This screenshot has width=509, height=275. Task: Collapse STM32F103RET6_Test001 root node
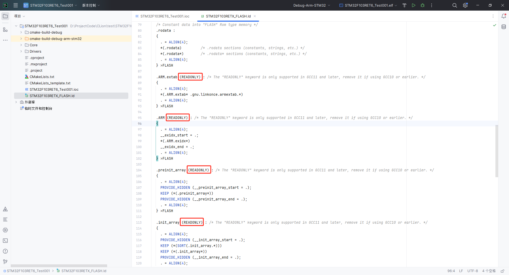(x=16, y=26)
